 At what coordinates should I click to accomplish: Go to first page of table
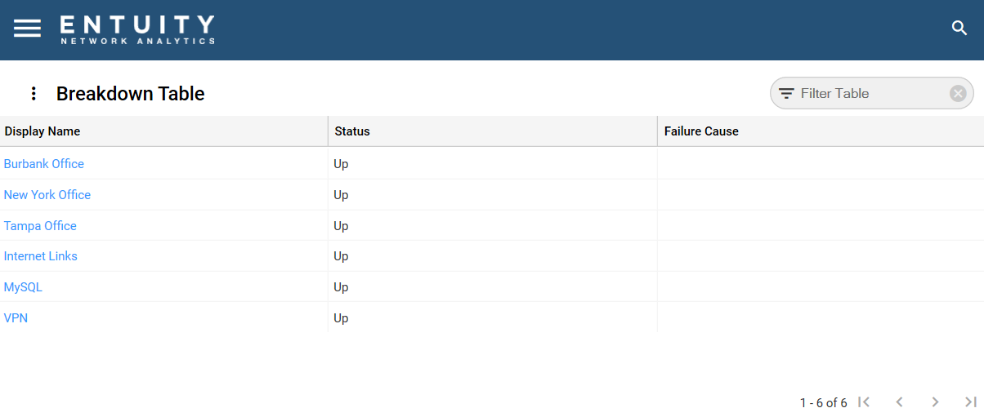[864, 401]
